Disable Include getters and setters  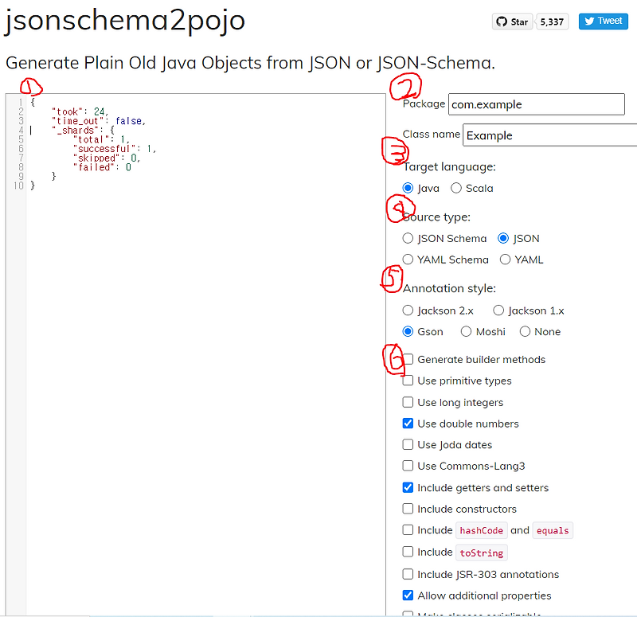408,487
